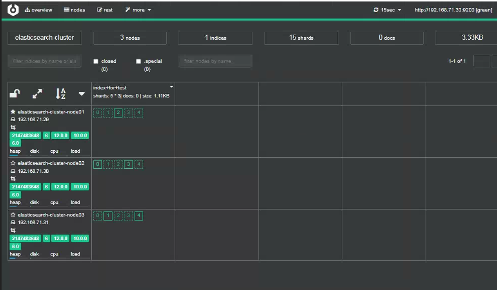
Task: Open the rest tab
Action: click(105, 10)
